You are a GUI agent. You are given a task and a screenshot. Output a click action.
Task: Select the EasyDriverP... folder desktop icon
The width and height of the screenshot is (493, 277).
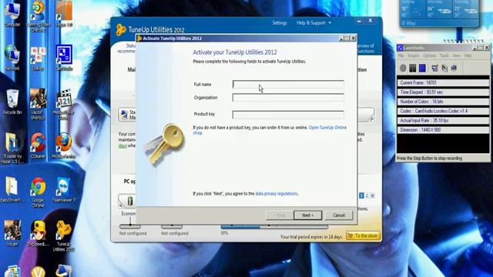pyautogui.click(x=12, y=190)
